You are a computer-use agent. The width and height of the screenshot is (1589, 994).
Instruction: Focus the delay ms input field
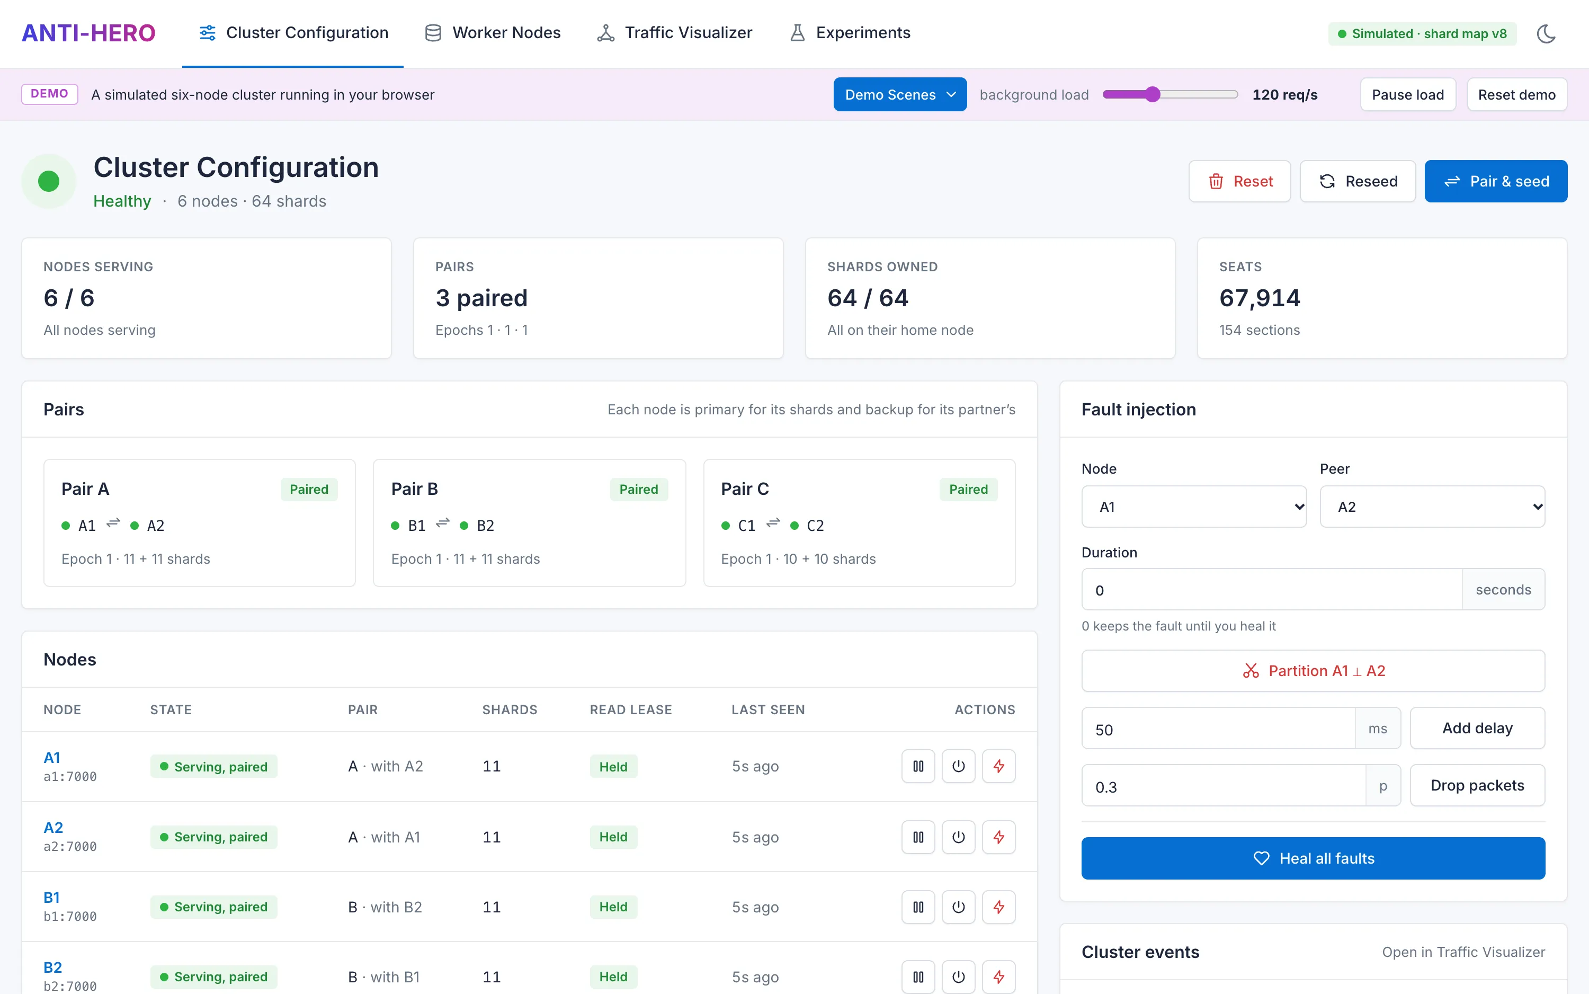pyautogui.click(x=1218, y=729)
